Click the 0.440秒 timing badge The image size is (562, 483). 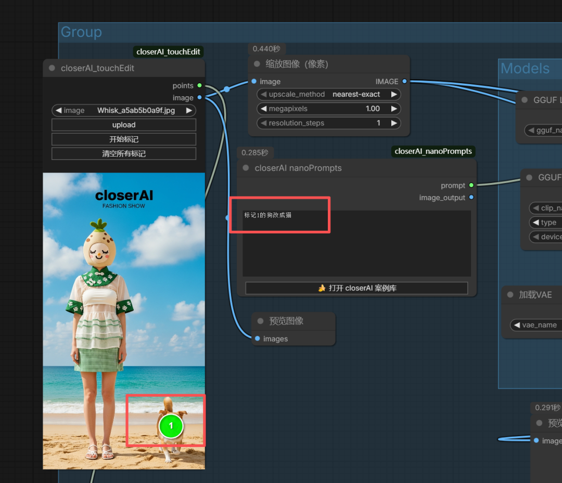coord(266,49)
